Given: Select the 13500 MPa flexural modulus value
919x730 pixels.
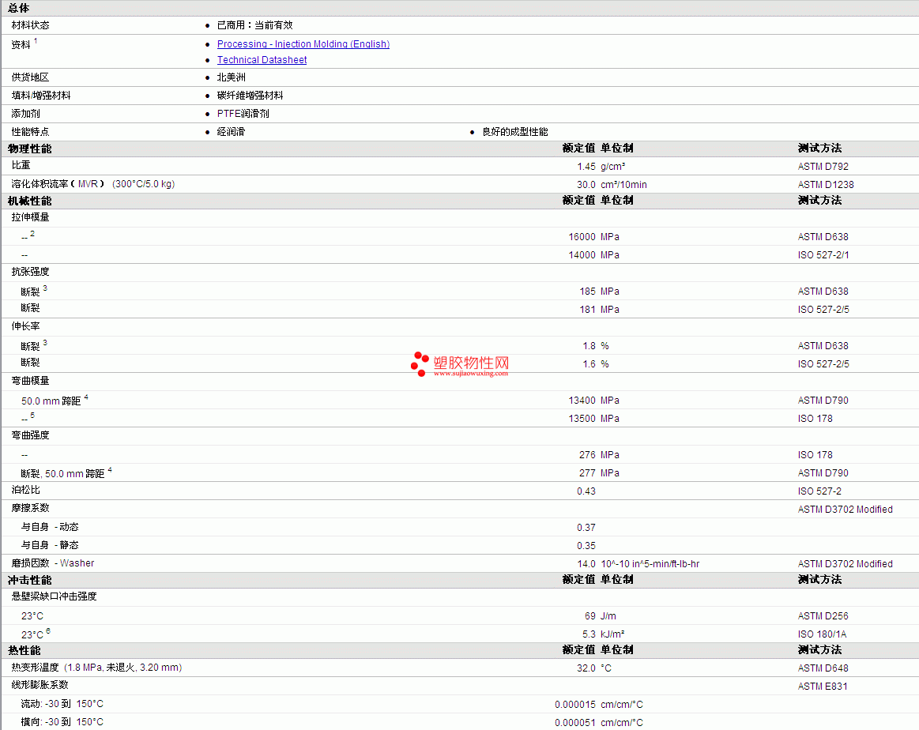Looking at the screenshot, I should 593,418.
